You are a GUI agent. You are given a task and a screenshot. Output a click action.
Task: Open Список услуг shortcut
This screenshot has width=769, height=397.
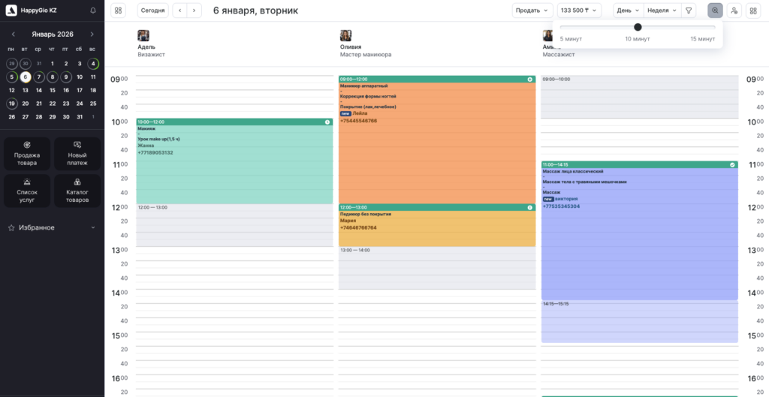click(27, 191)
